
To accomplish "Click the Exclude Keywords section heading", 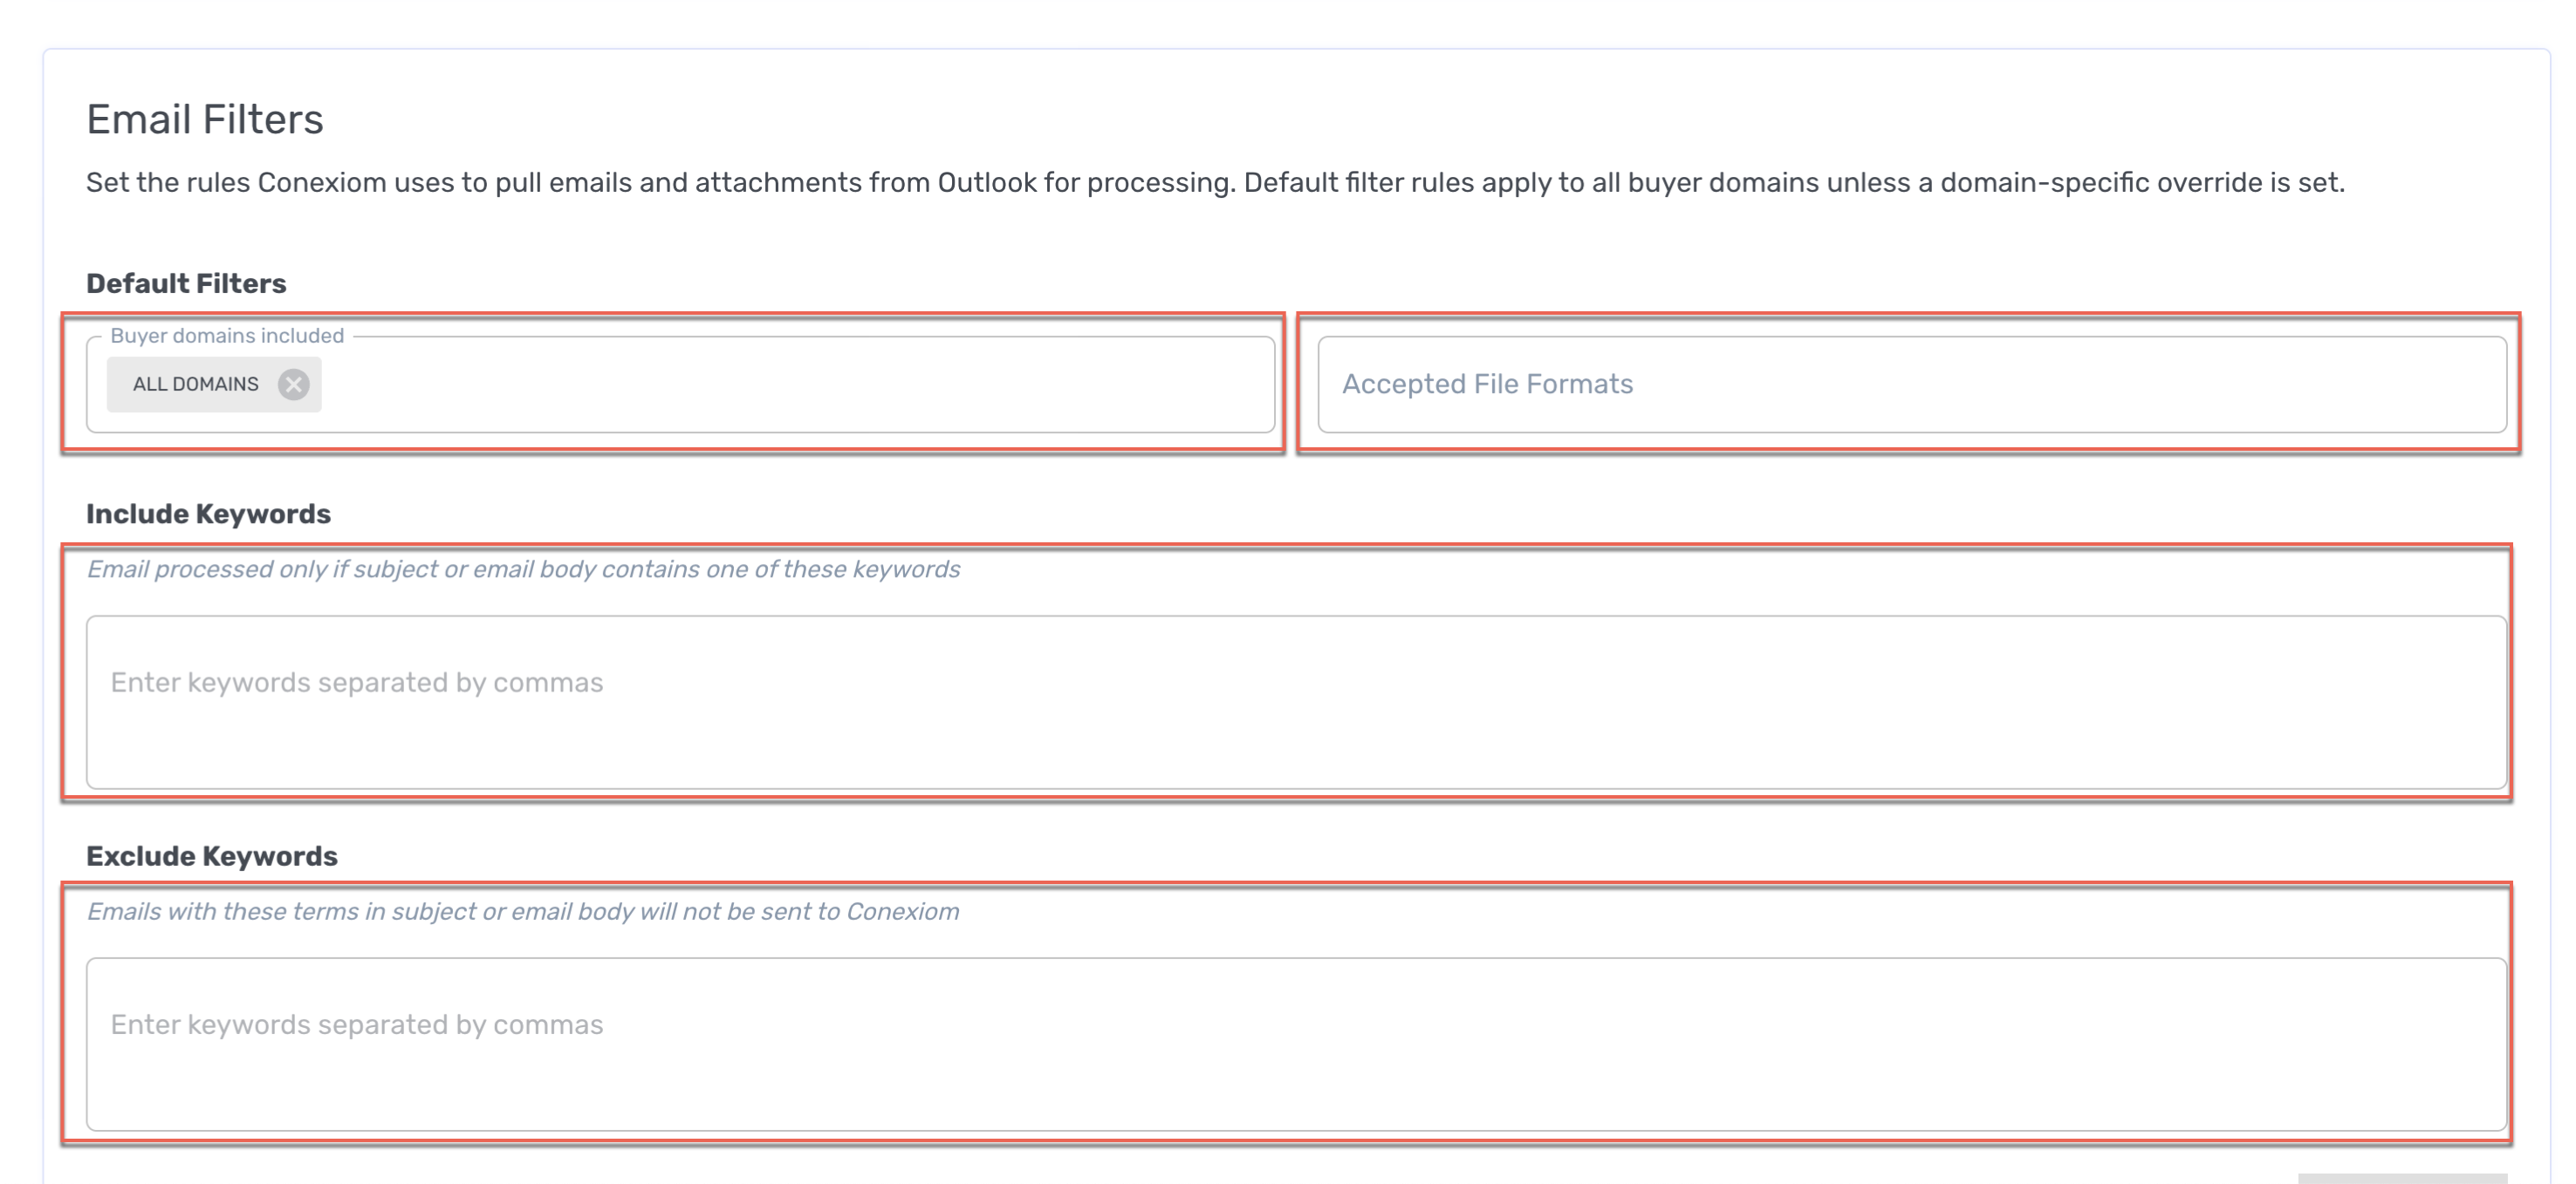I will [x=211, y=856].
